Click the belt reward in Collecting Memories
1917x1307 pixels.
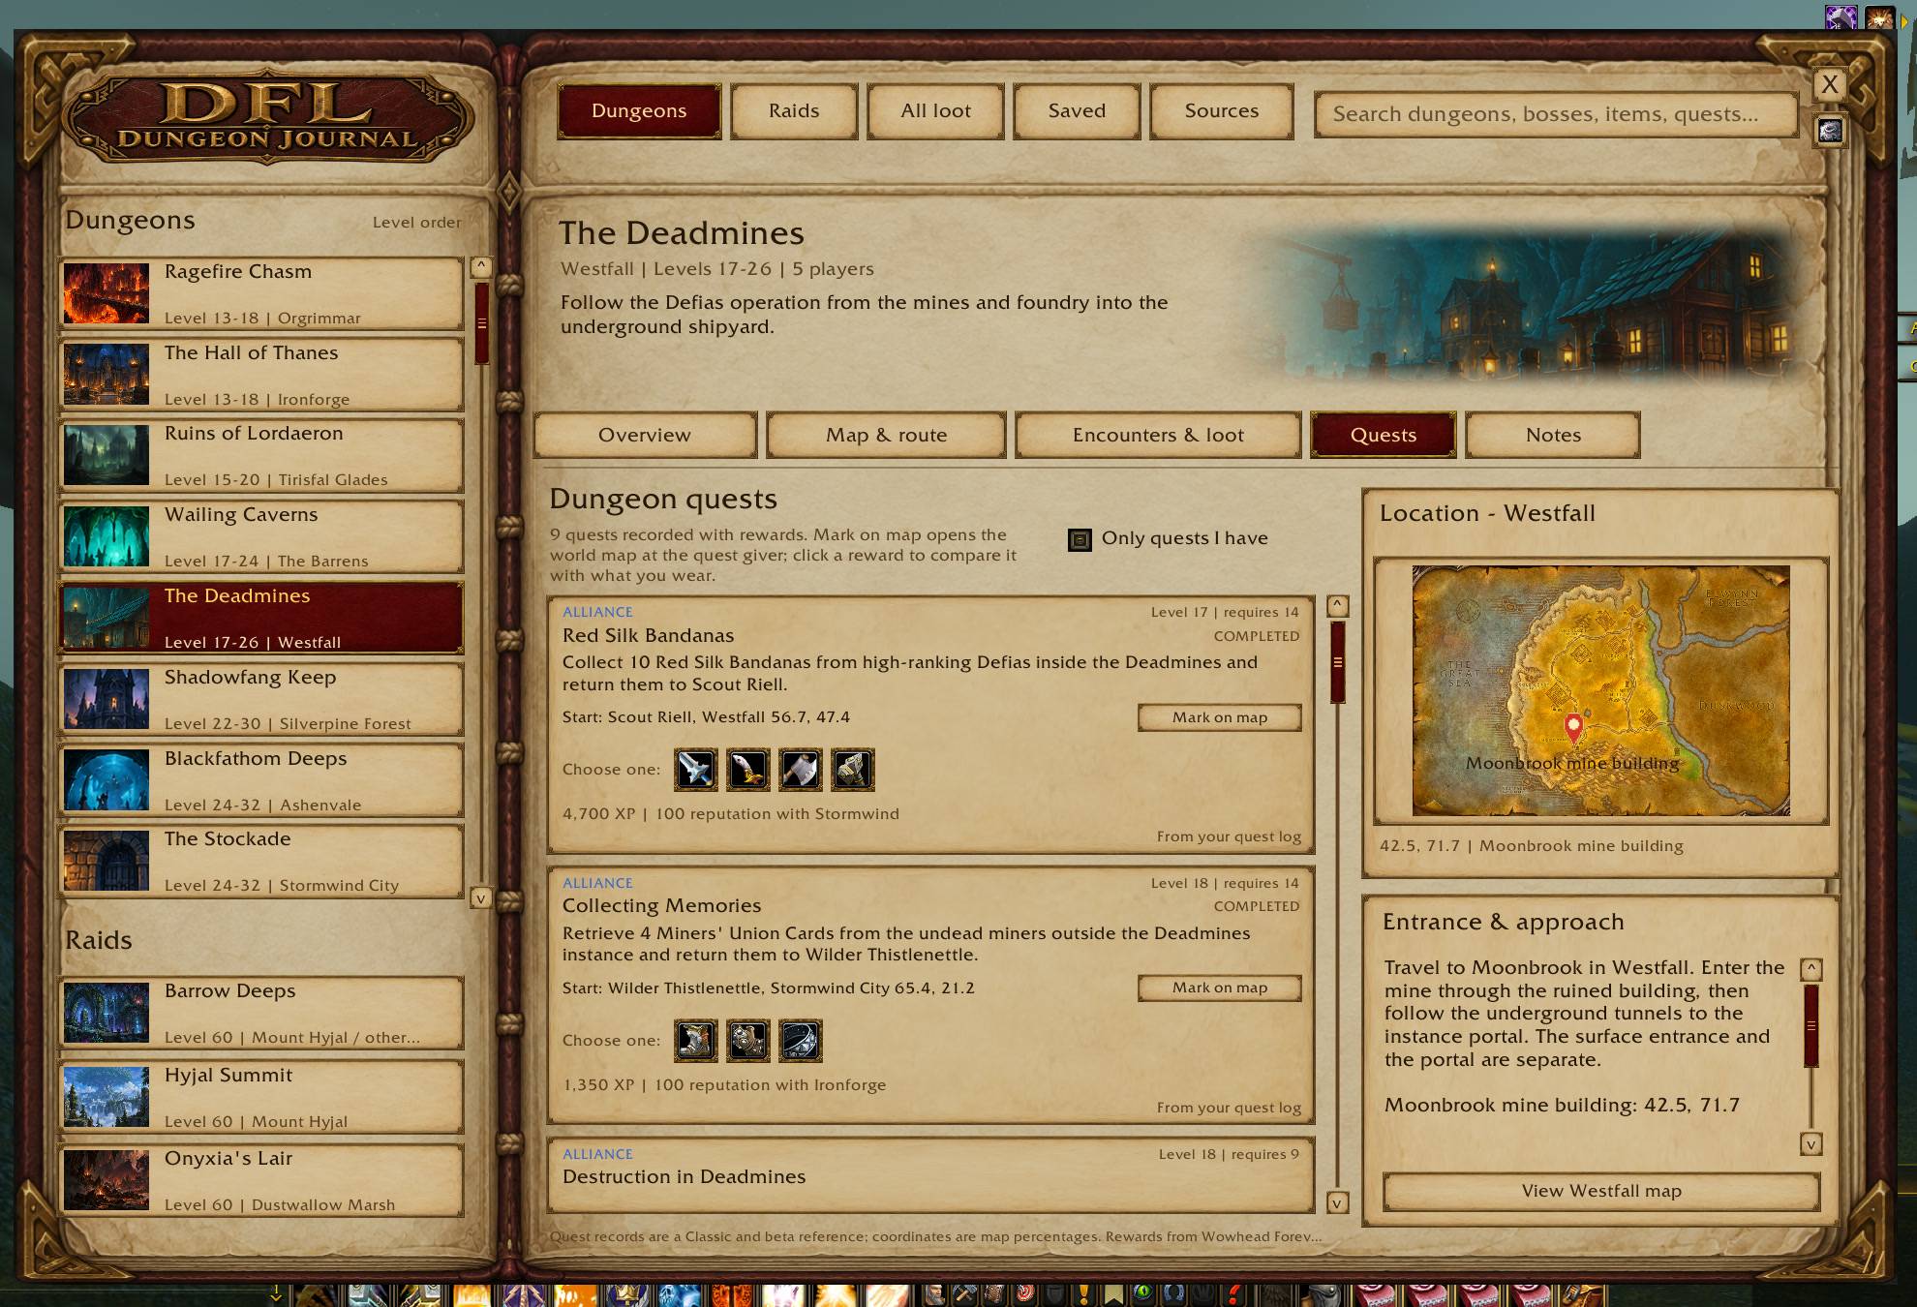pyautogui.click(x=801, y=1041)
